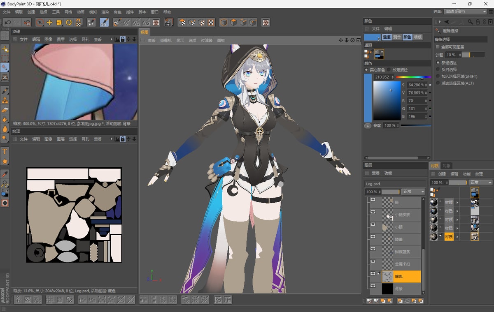This screenshot has width=494, height=312.
Task: Open the 文件 menu in the main menu bar
Action: point(6,12)
